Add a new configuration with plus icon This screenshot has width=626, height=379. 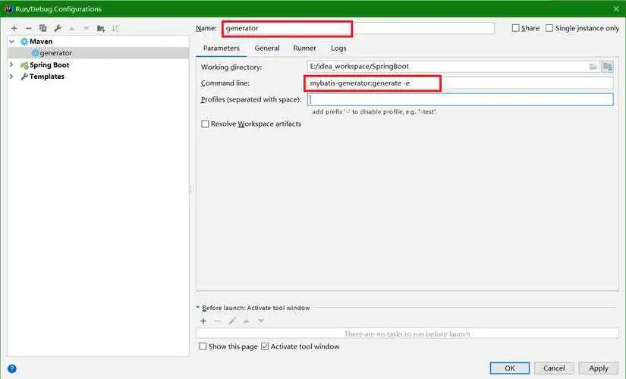tap(14, 28)
